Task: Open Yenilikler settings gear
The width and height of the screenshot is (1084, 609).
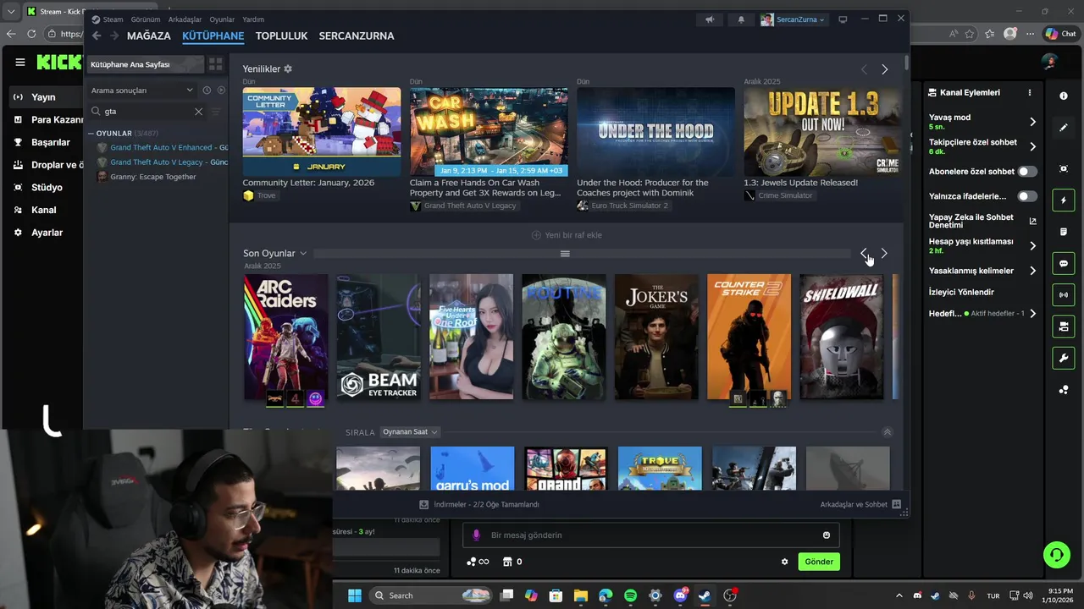Action: (288, 69)
